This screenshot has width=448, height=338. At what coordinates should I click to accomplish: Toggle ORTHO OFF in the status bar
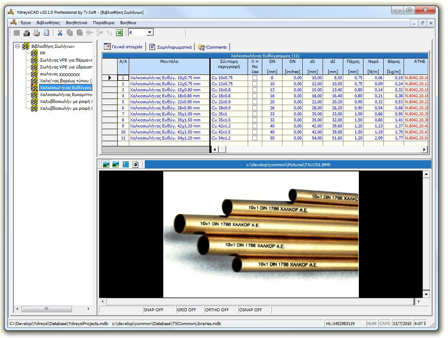[217, 309]
